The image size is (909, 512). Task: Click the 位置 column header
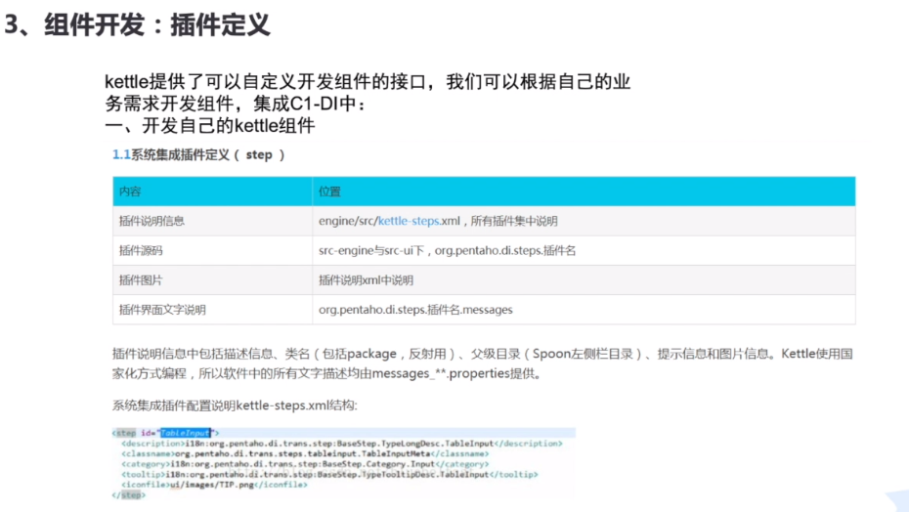[584, 192]
